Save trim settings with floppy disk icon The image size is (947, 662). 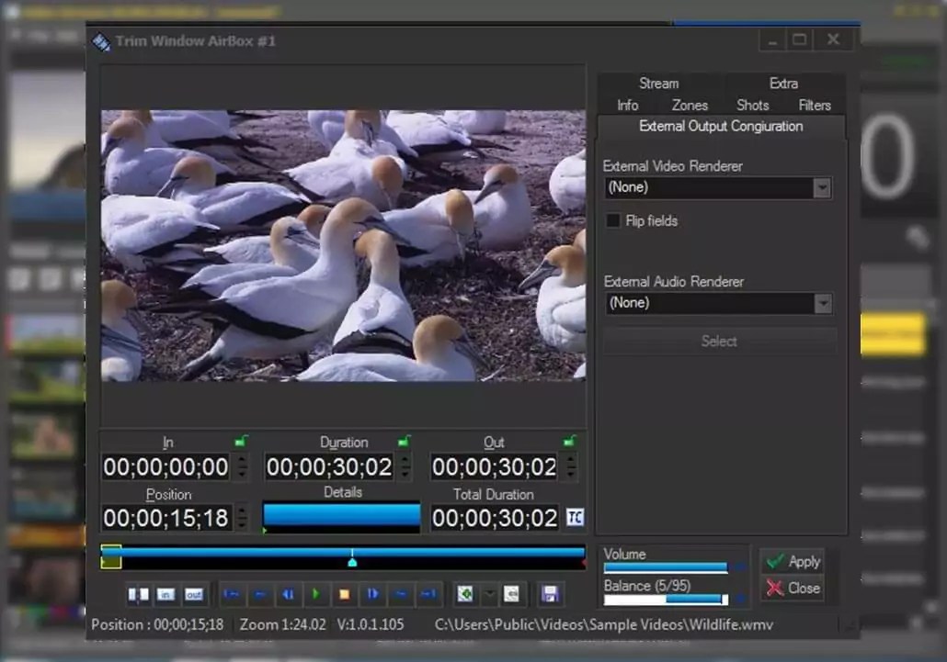click(x=550, y=594)
